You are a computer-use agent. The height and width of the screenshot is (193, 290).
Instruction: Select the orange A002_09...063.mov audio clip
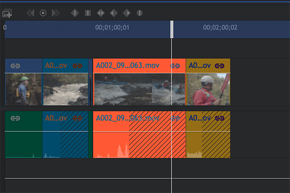139,135
